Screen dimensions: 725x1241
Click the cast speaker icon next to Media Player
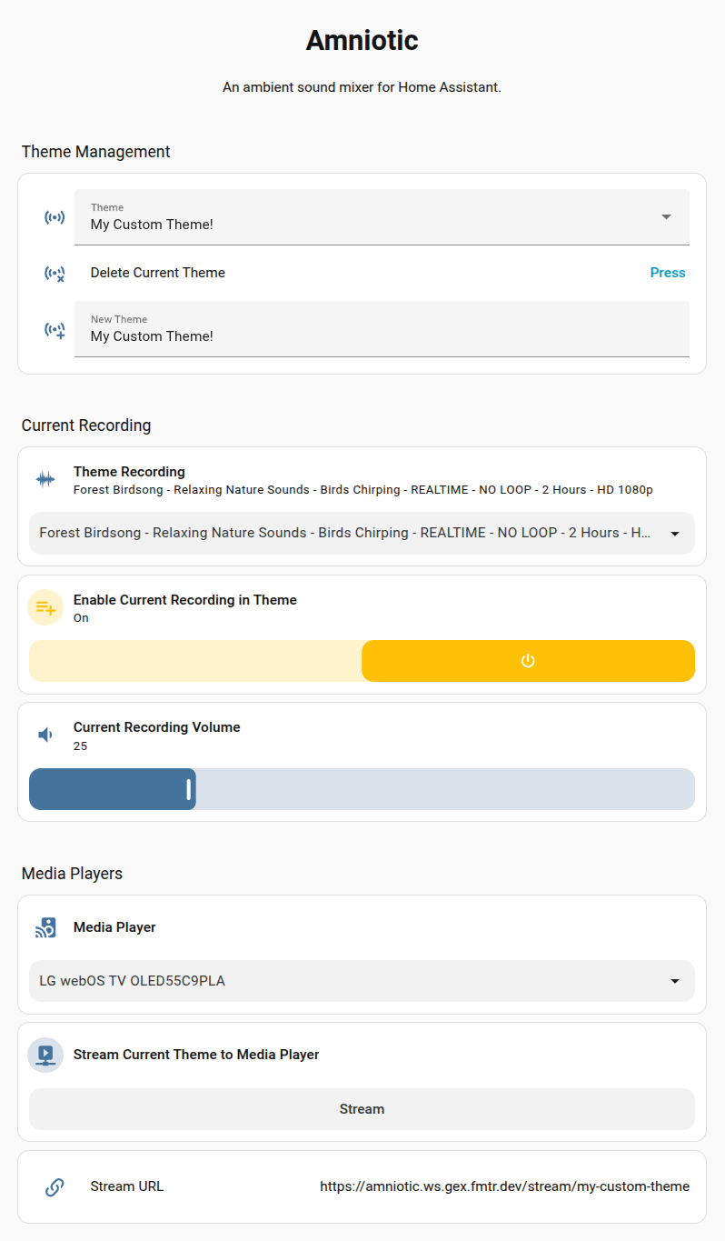(x=45, y=927)
